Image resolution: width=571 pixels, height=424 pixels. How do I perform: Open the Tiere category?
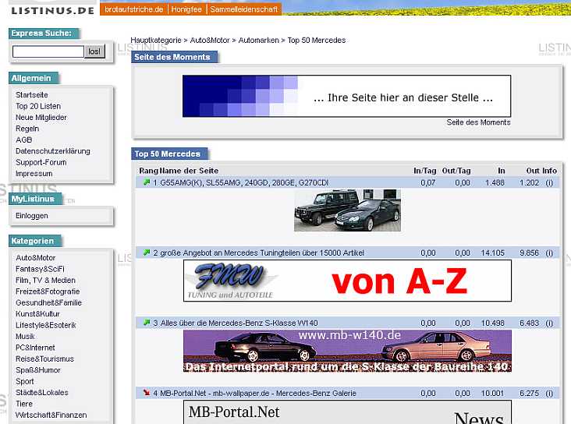pos(24,404)
